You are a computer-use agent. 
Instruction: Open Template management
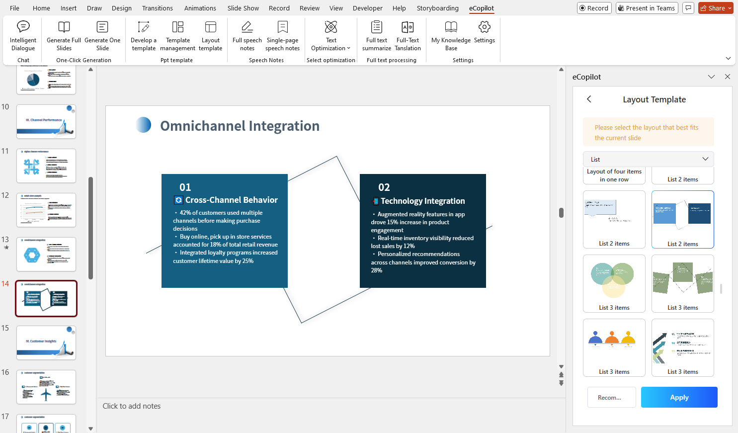click(177, 35)
